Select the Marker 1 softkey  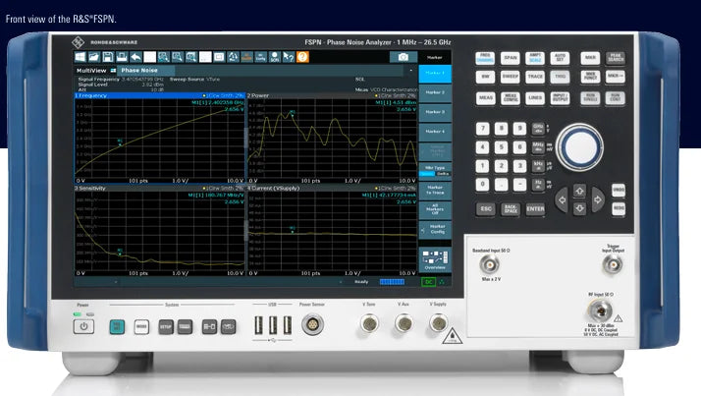pos(435,74)
